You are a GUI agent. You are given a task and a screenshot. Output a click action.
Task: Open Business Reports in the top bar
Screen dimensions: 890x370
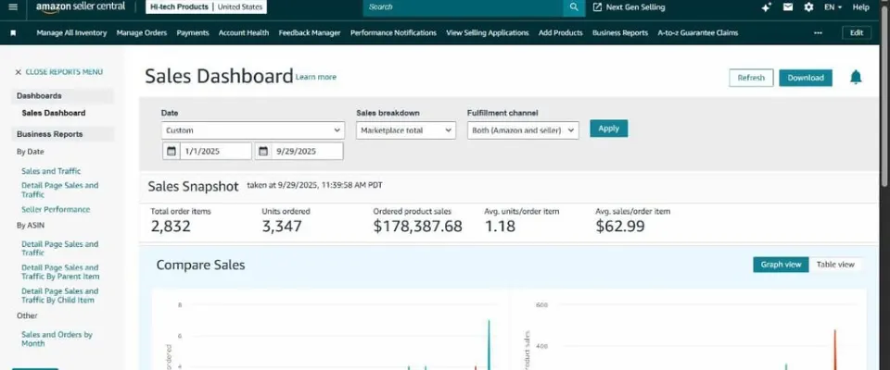tap(620, 33)
